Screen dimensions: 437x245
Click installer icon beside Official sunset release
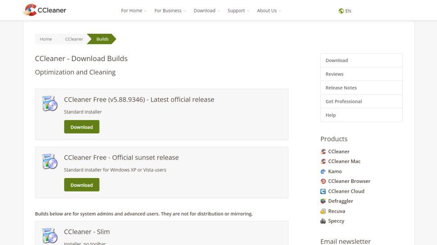pyautogui.click(x=50, y=161)
